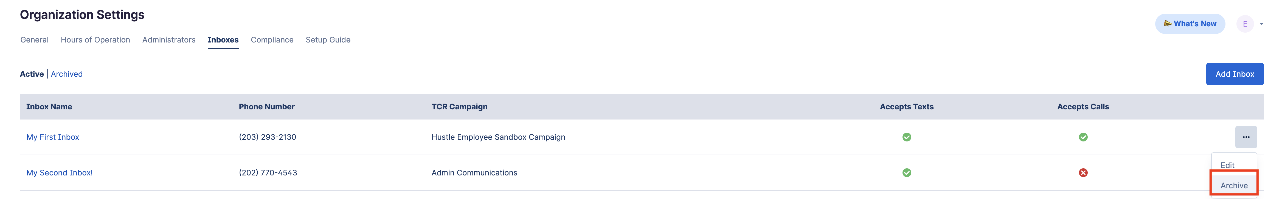Show the Archived inboxes list

tap(67, 74)
